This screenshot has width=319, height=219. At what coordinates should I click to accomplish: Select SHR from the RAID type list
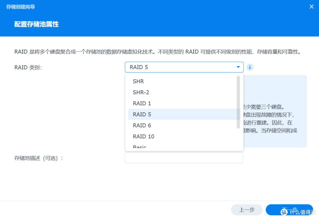pyautogui.click(x=138, y=81)
